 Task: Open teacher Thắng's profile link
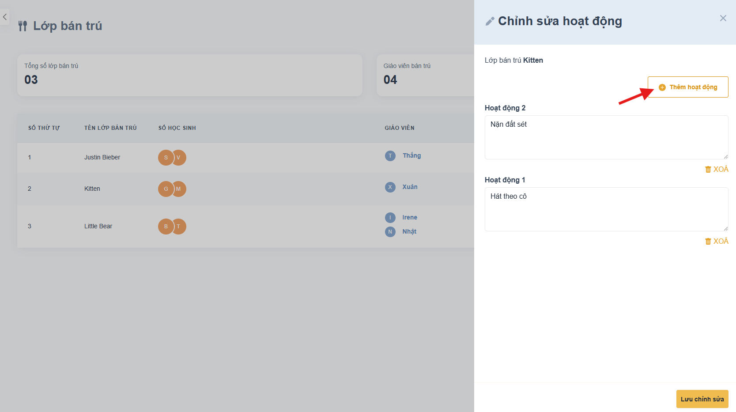(x=411, y=155)
